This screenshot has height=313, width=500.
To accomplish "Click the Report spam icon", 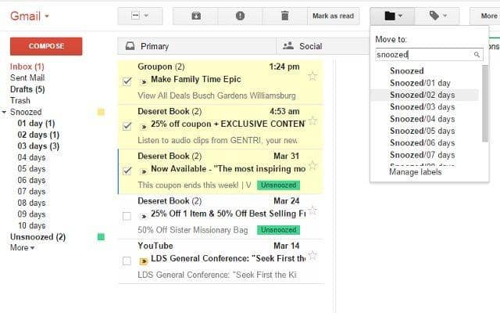I will pos(241,16).
